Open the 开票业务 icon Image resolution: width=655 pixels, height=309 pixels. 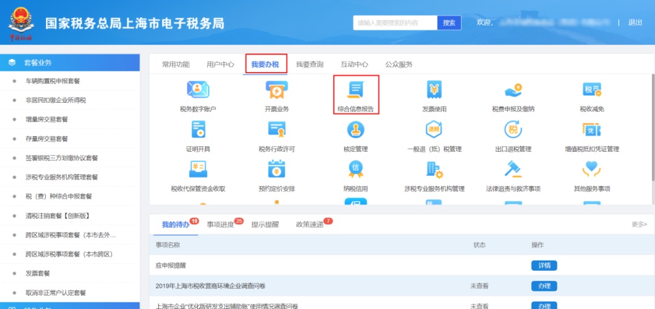tap(277, 89)
